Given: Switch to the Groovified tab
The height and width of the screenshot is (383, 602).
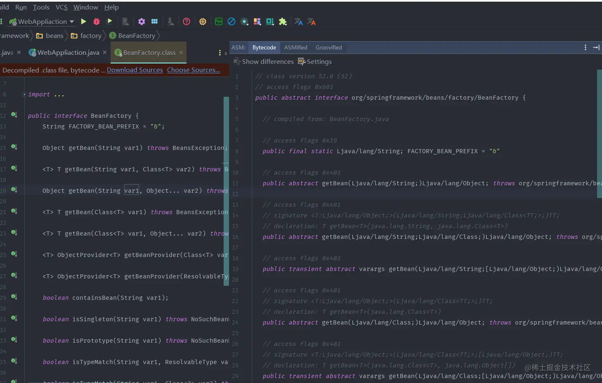Looking at the screenshot, I should (329, 47).
